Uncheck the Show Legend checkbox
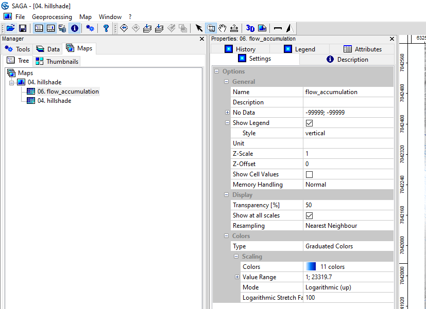Image resolution: width=426 pixels, height=309 pixels. click(x=309, y=123)
